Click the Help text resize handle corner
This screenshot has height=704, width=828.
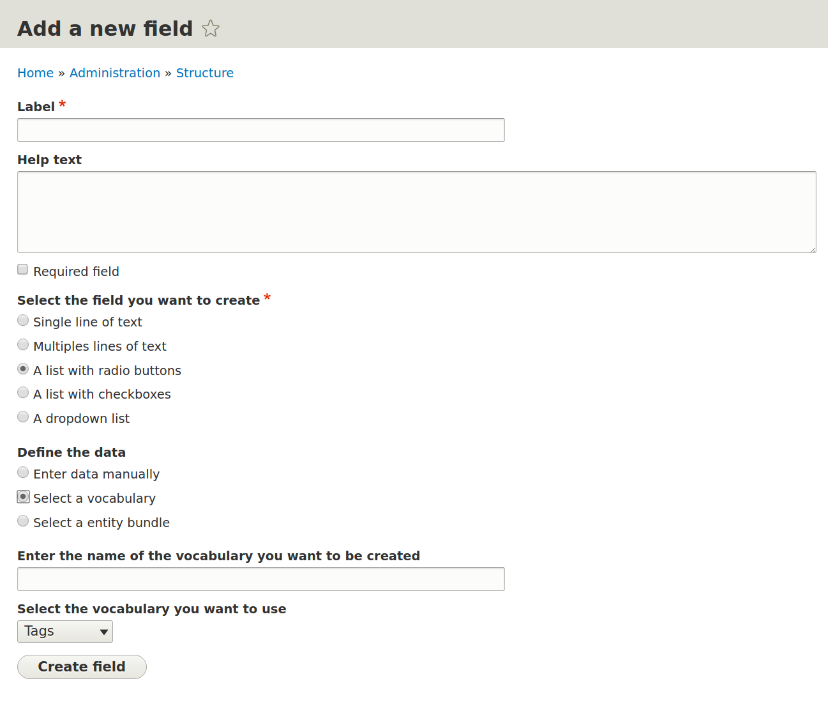813,249
